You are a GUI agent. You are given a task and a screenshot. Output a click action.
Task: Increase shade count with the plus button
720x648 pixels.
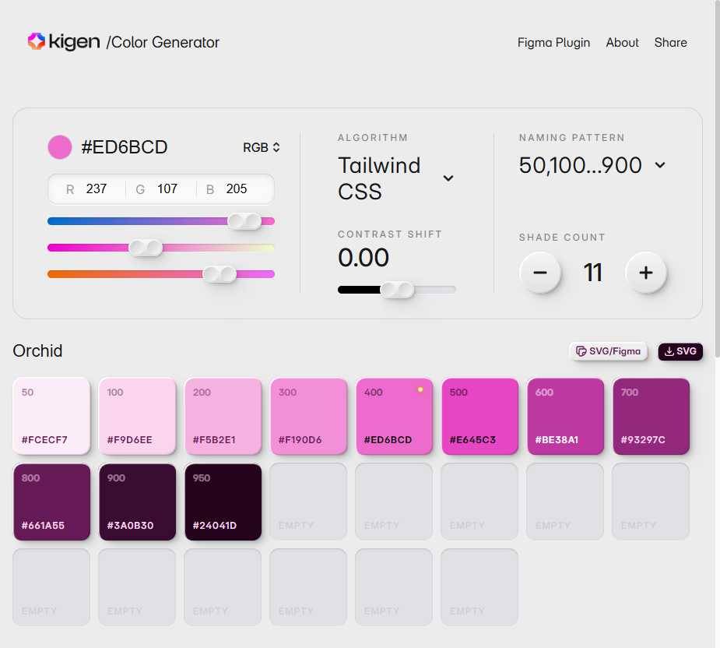click(x=646, y=273)
